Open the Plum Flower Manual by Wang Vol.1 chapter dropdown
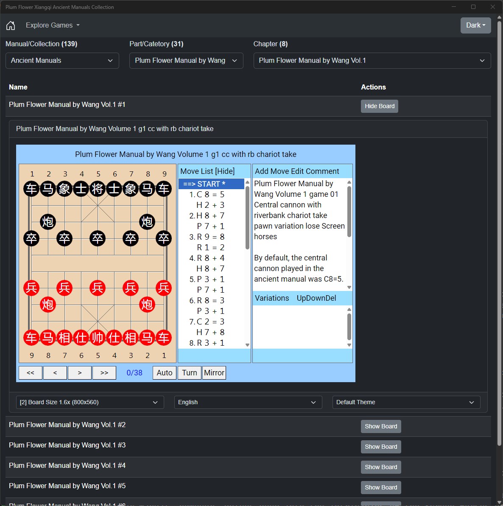 (372, 61)
